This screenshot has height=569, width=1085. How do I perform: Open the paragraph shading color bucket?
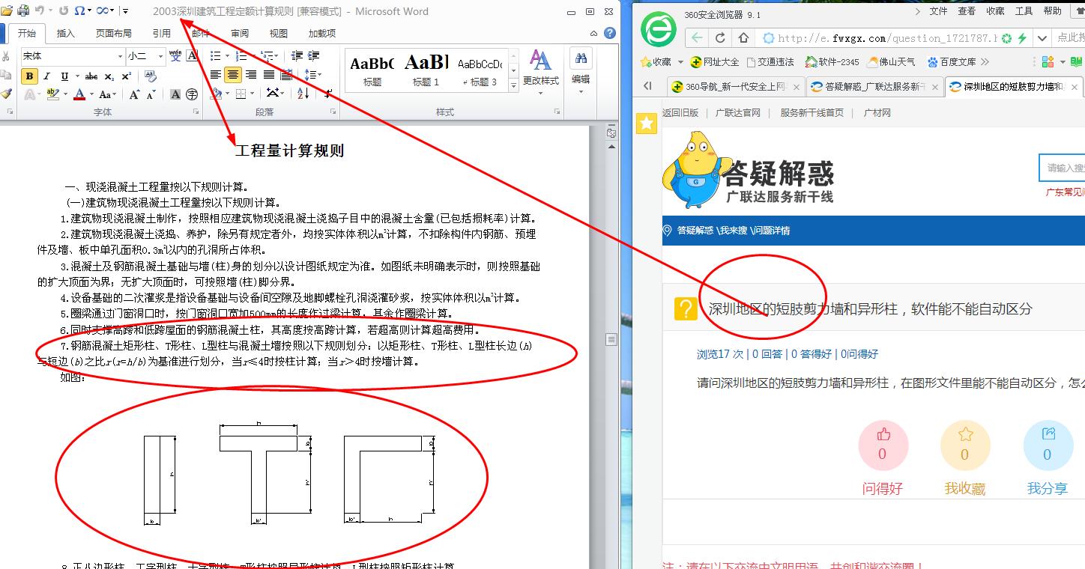217,94
